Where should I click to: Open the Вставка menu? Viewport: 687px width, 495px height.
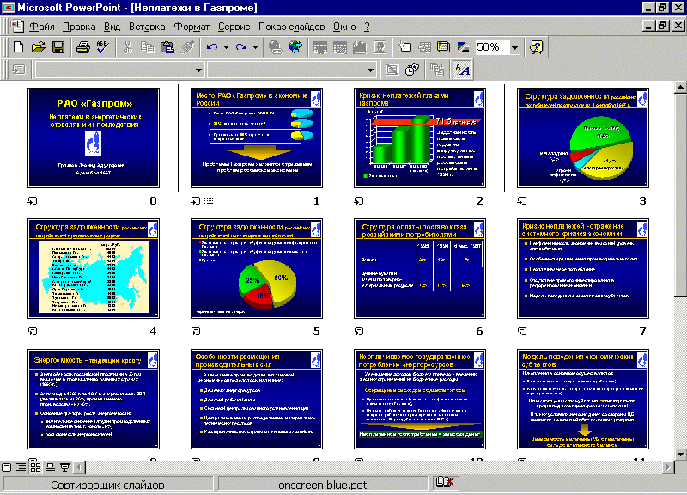(147, 27)
